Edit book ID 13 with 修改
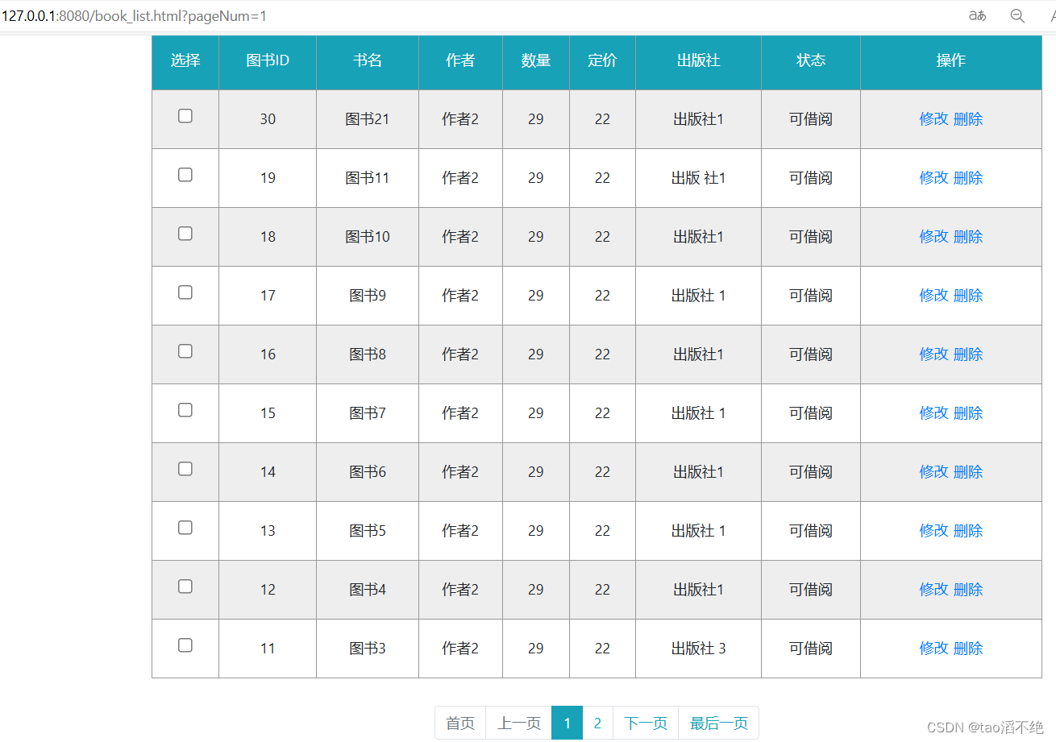Image resolution: width=1056 pixels, height=742 pixels. pos(933,531)
